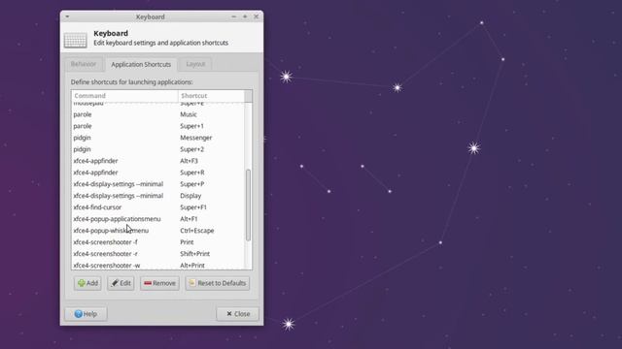Open the window menu arrow in Keyboard titlebar

67,16
